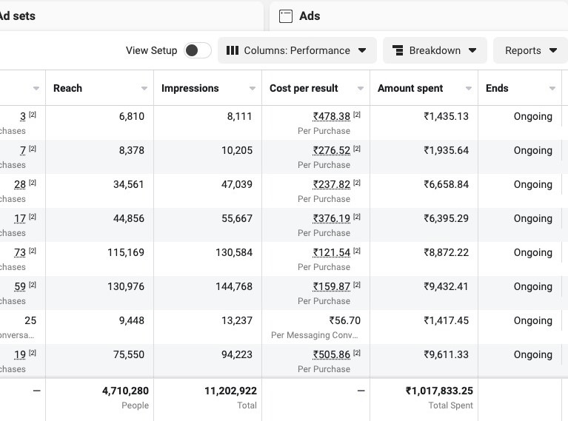568x421 pixels.
Task: Click the ₹237.82 cost per result value
Action: (331, 185)
